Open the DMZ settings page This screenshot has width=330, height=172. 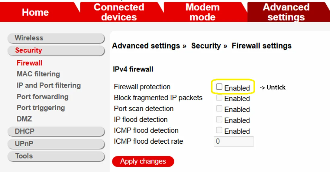[x=24, y=119]
